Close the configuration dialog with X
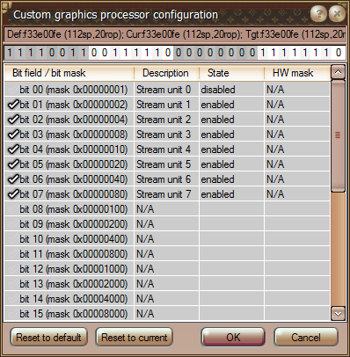 pos(337,13)
